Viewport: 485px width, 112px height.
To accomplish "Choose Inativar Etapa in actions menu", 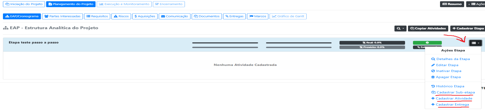I will tap(449, 71).
